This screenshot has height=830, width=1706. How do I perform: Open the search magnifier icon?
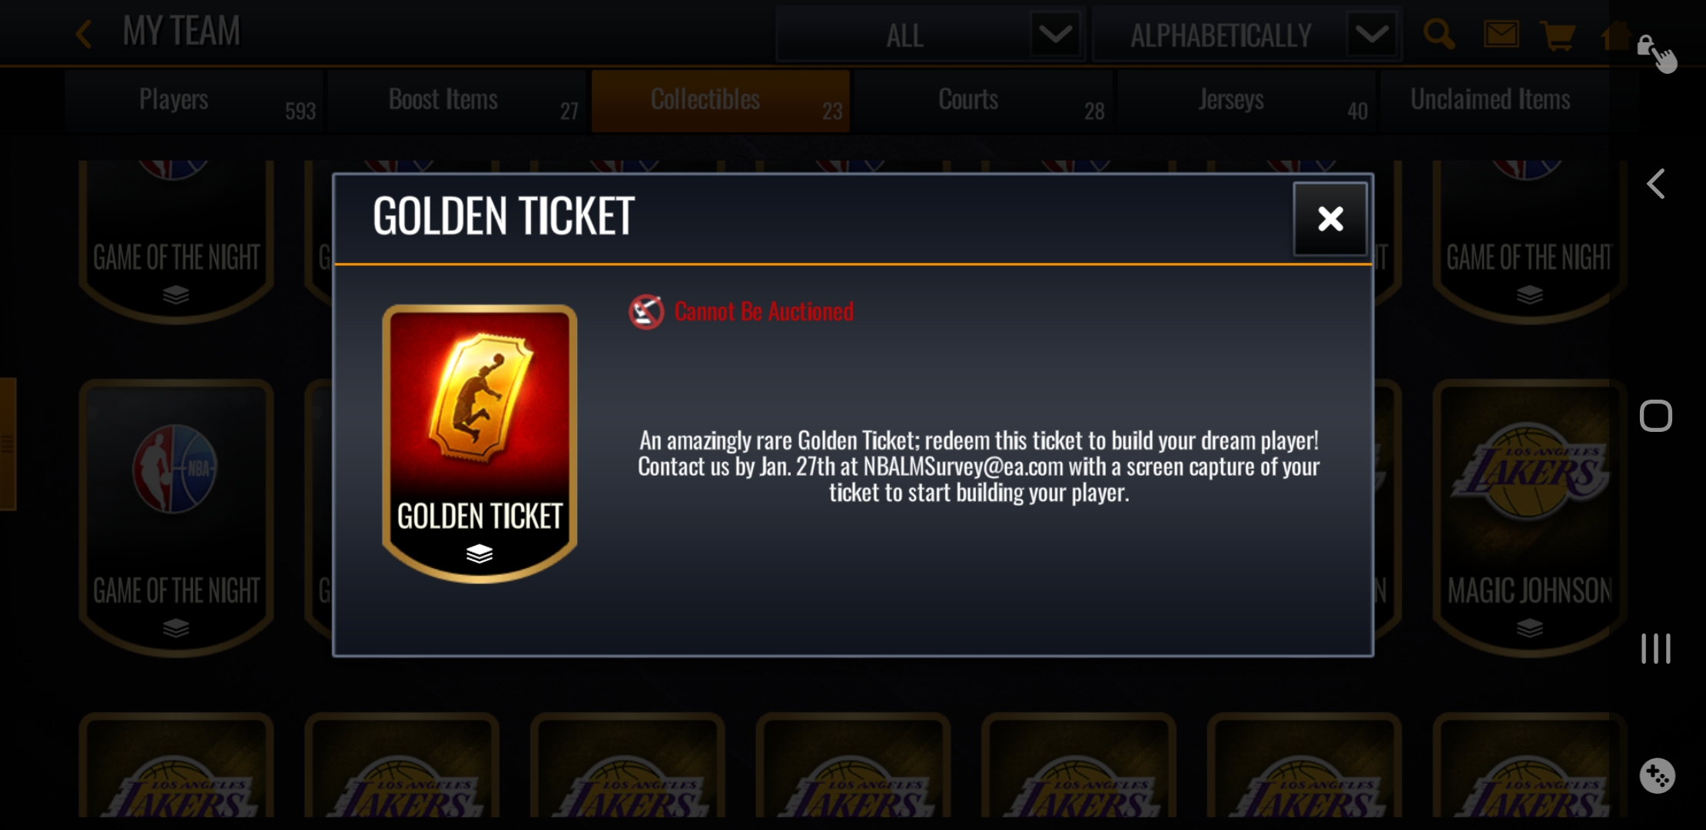click(x=1439, y=35)
